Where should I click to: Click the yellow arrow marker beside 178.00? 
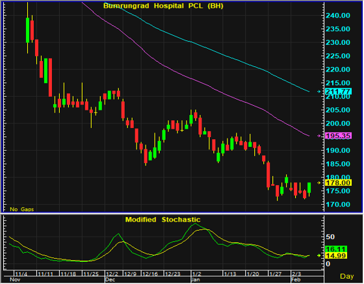[319, 183]
